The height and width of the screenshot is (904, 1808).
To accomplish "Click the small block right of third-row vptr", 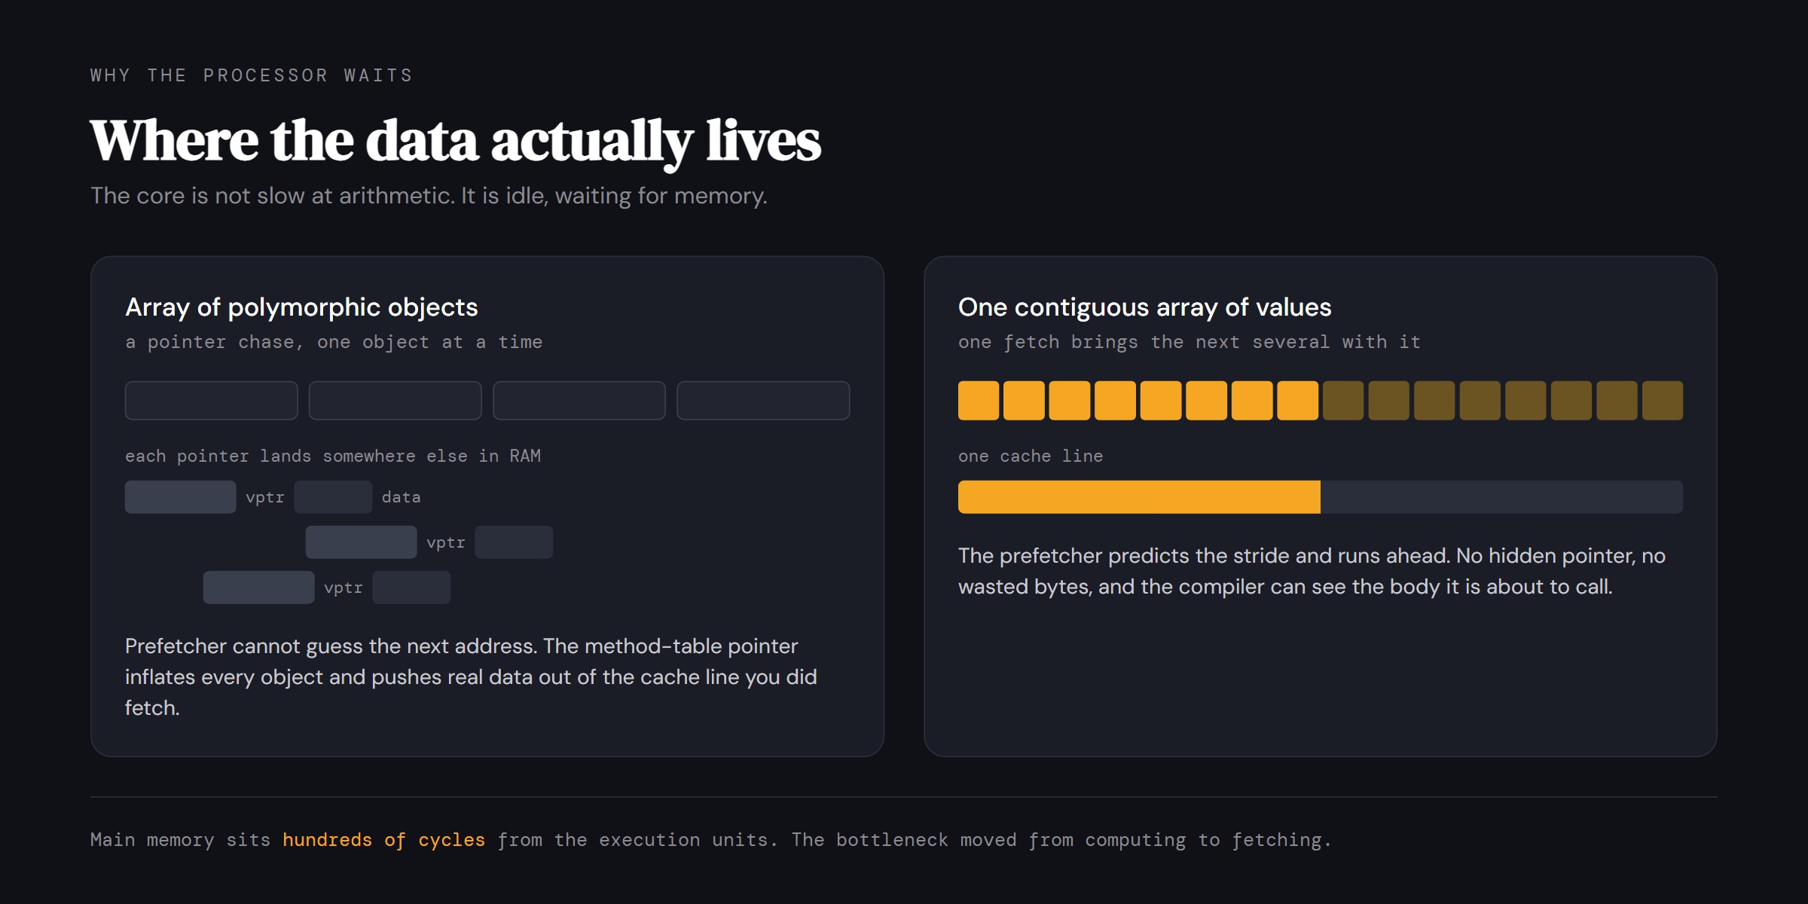I will click(411, 588).
